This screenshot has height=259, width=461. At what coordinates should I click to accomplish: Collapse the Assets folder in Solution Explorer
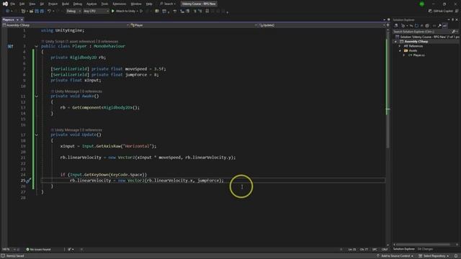tap(400, 51)
